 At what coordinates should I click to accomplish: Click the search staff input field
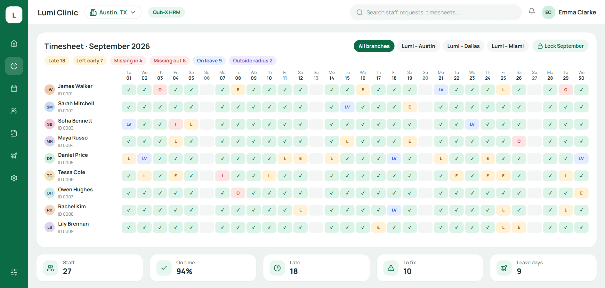(436, 12)
